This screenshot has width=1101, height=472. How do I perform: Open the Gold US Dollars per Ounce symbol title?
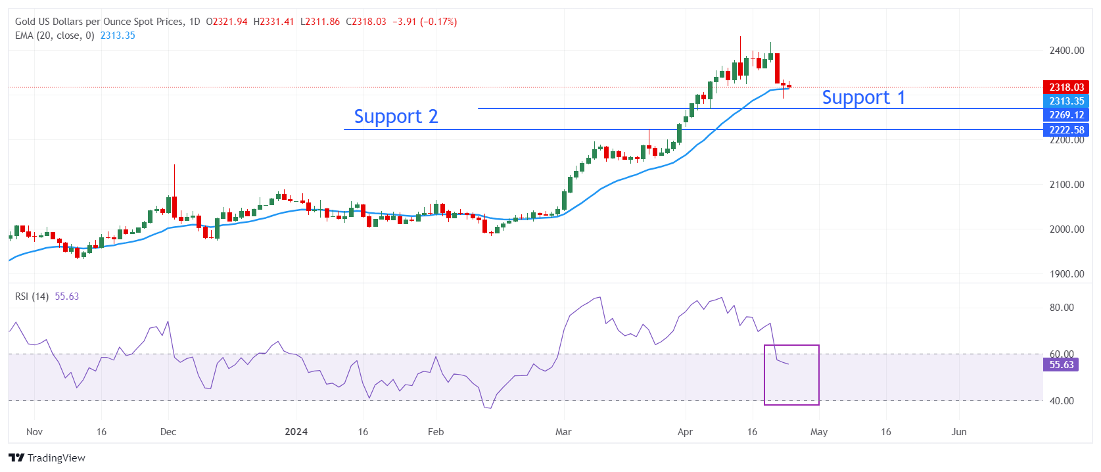tap(99, 22)
